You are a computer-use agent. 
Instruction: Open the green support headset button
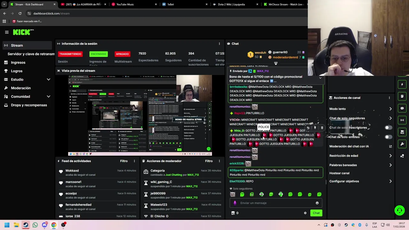tap(399, 210)
